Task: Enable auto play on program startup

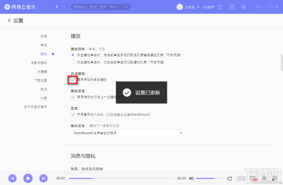Action: pyautogui.click(x=73, y=80)
